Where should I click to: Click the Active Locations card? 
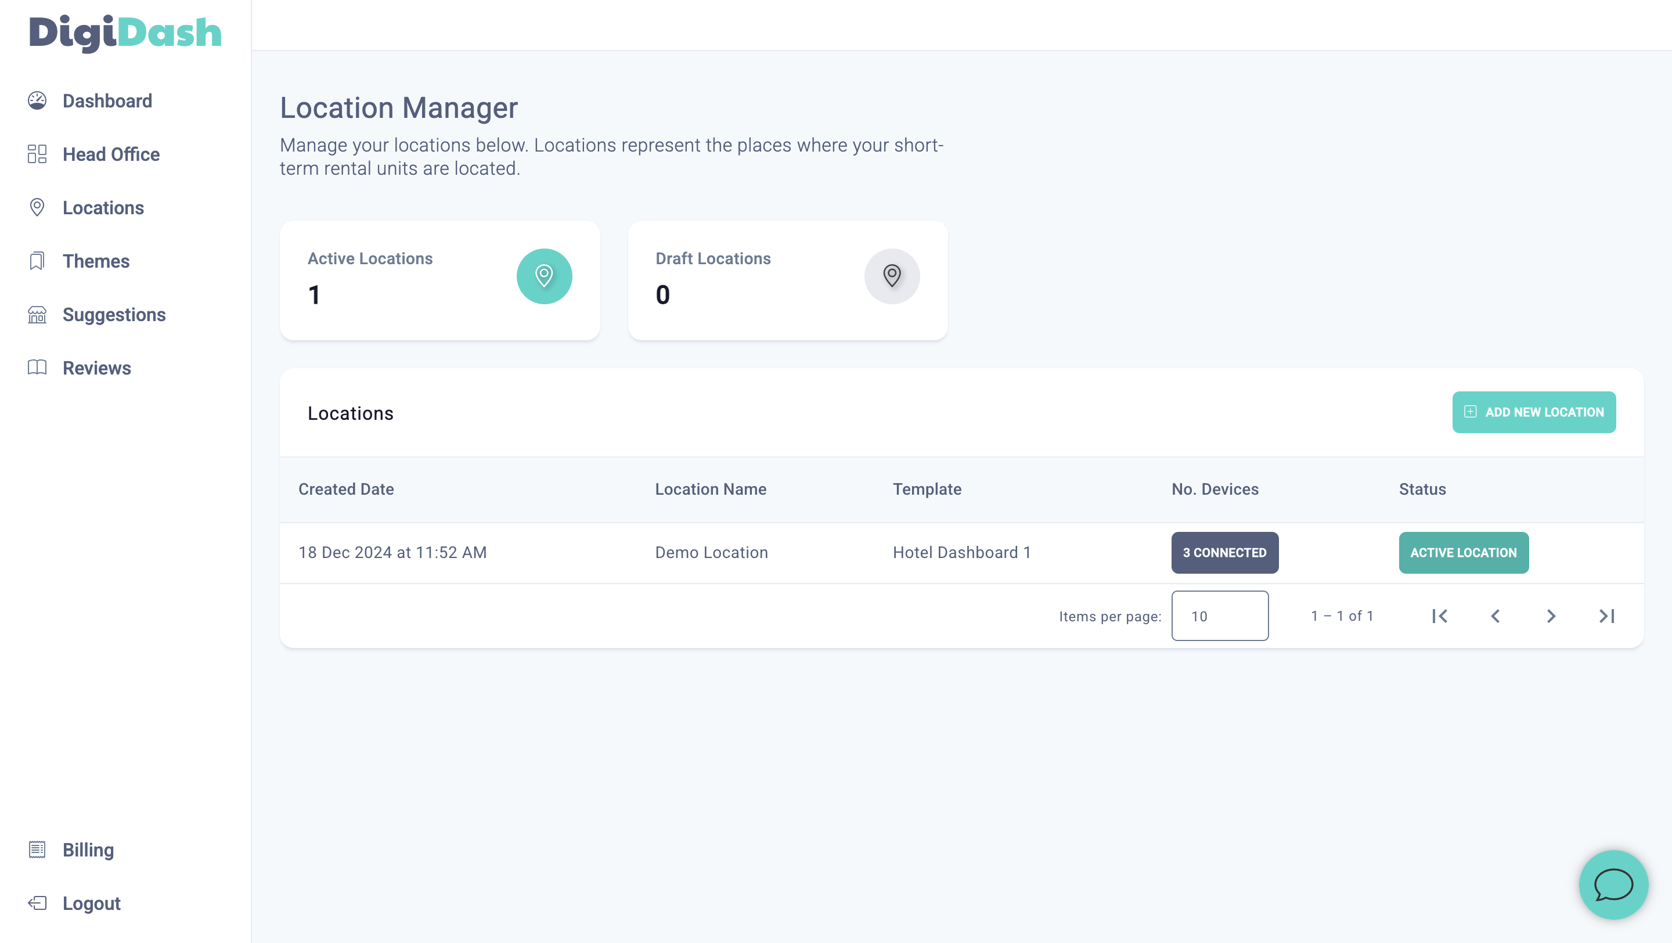(440, 280)
